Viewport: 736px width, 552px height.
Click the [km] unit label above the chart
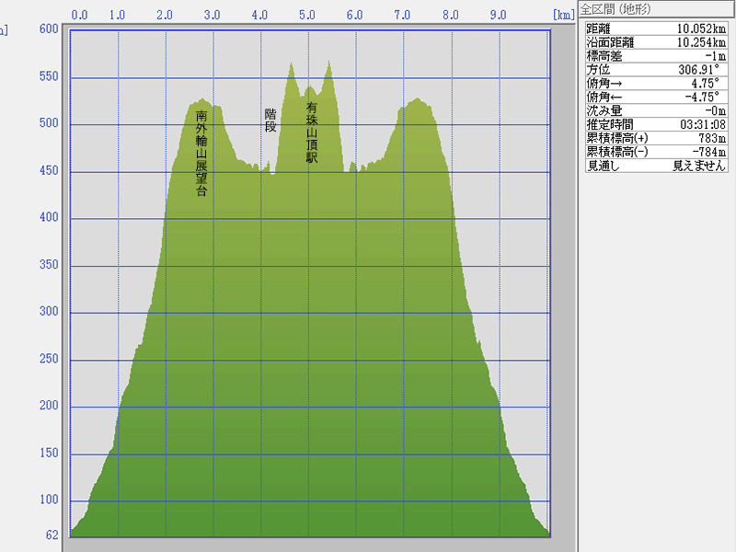click(x=563, y=15)
